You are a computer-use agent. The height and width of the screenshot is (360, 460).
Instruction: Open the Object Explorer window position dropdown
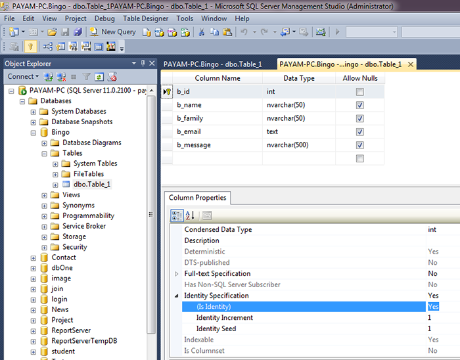(134, 63)
